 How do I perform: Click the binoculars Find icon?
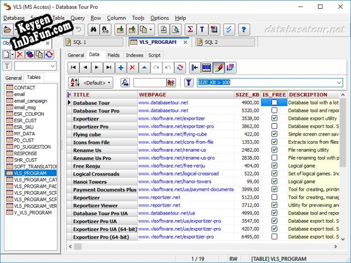click(93, 29)
